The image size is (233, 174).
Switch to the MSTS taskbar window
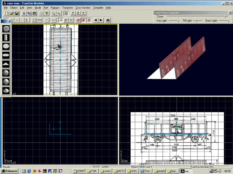[x=119, y=171]
